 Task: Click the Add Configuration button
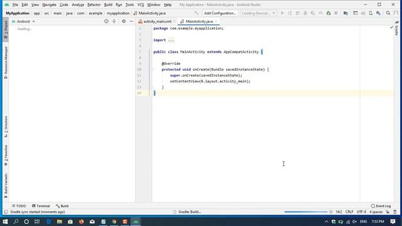220,13
